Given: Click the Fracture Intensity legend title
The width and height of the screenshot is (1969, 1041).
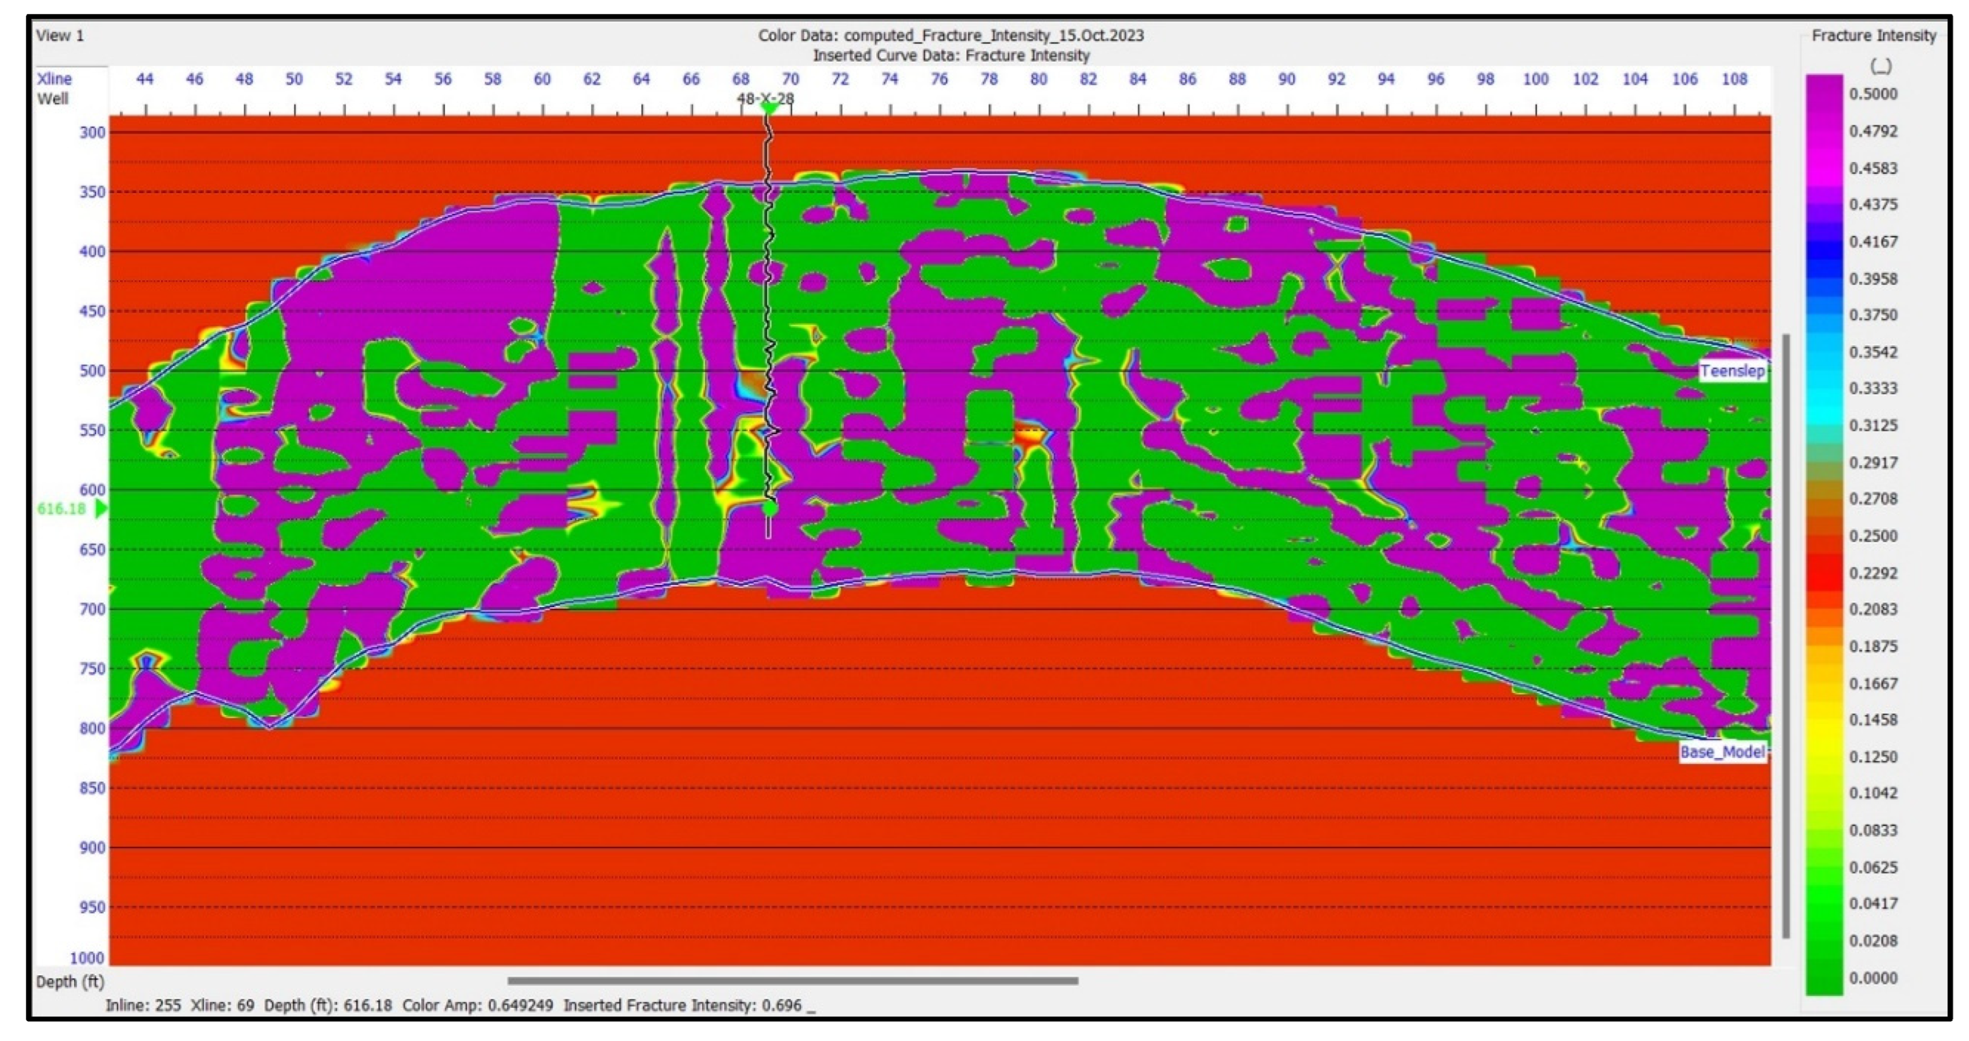Looking at the screenshot, I should 1874,35.
